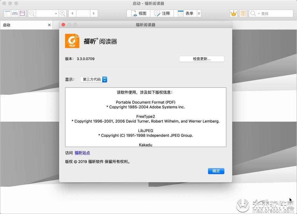This screenshot has height=214, width=297.
Task: Click 检查更新... button
Action: (202, 59)
